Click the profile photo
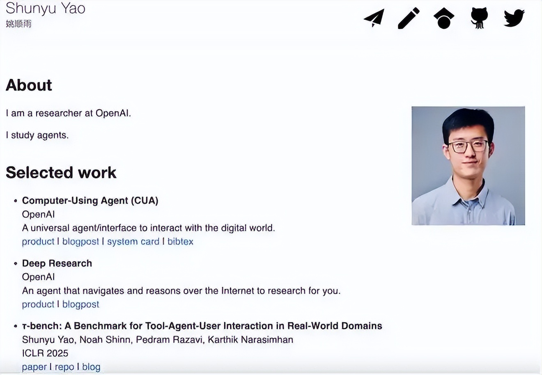 (468, 166)
